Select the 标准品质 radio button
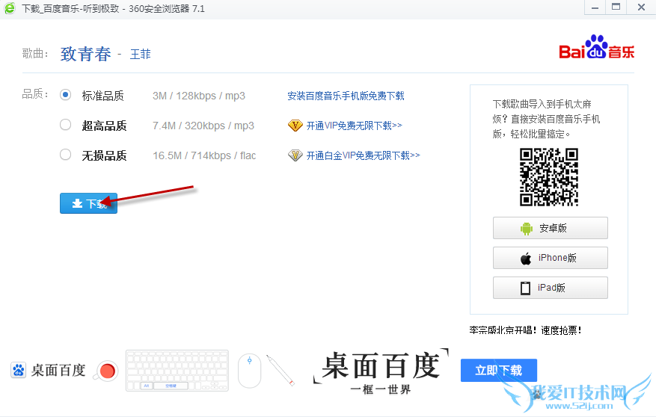Screen dimensions: 656x417 pos(65,95)
